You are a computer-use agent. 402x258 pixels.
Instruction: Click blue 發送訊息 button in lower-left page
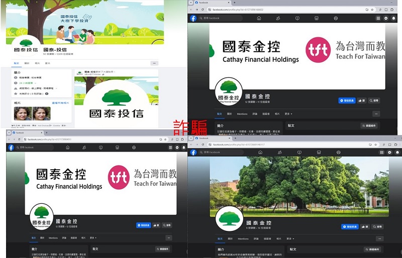coord(144,225)
